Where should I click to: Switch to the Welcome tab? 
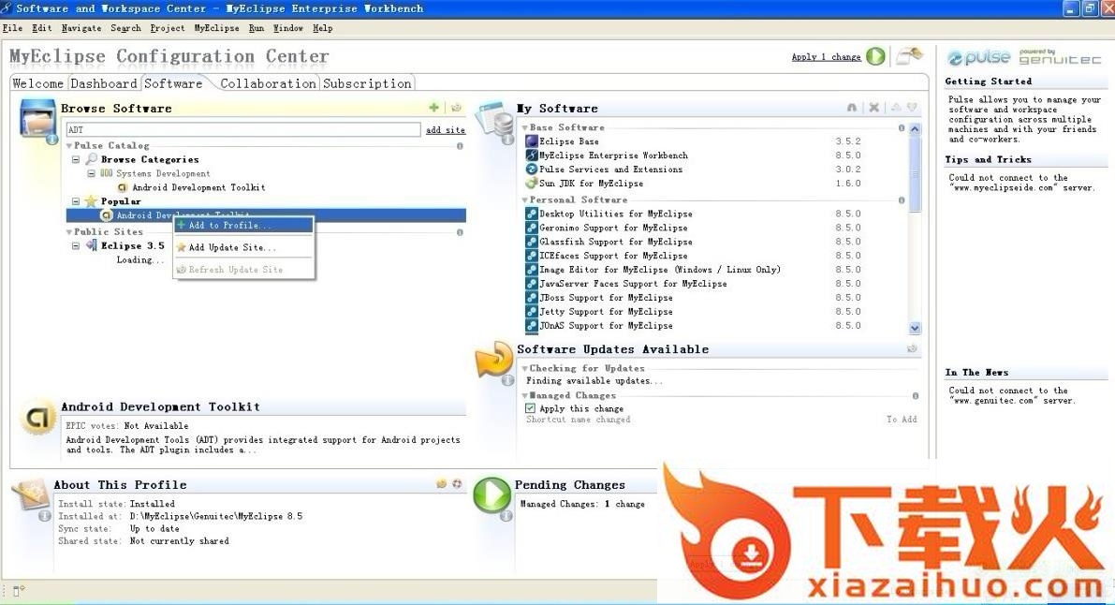38,83
